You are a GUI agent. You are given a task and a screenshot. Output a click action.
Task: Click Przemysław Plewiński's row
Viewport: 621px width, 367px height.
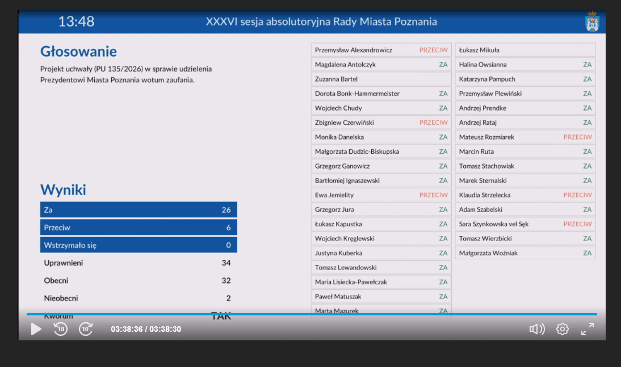525,94
